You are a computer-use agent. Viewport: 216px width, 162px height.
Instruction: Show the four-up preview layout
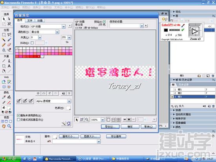(118, 120)
